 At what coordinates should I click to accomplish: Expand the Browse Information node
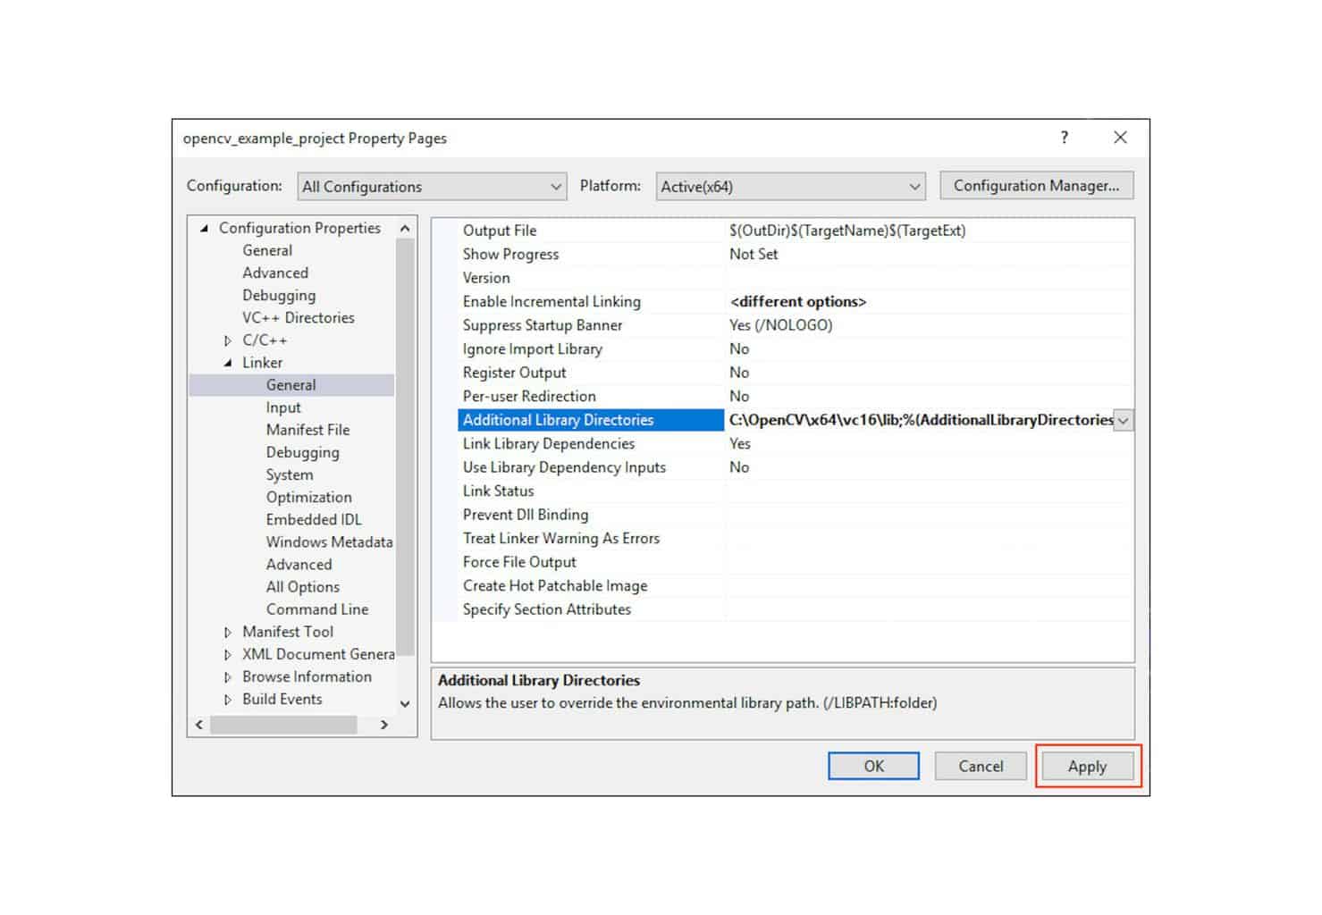coord(228,676)
